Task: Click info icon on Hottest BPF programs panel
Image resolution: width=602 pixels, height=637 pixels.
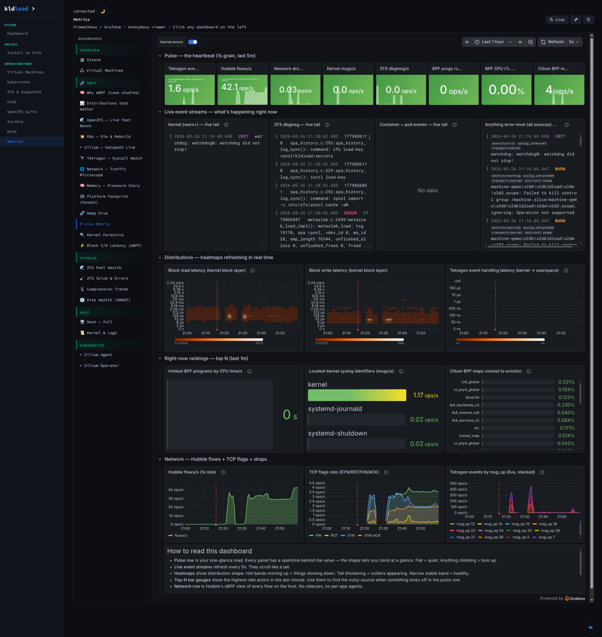Action: [249, 371]
